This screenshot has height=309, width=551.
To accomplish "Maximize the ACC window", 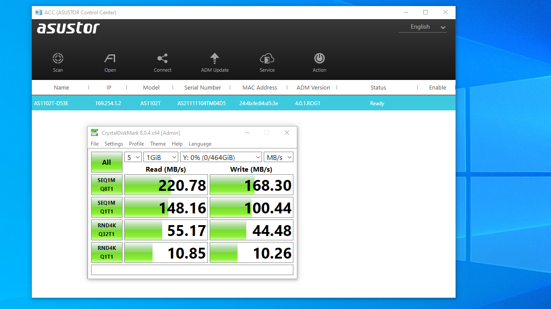I will pos(425,12).
